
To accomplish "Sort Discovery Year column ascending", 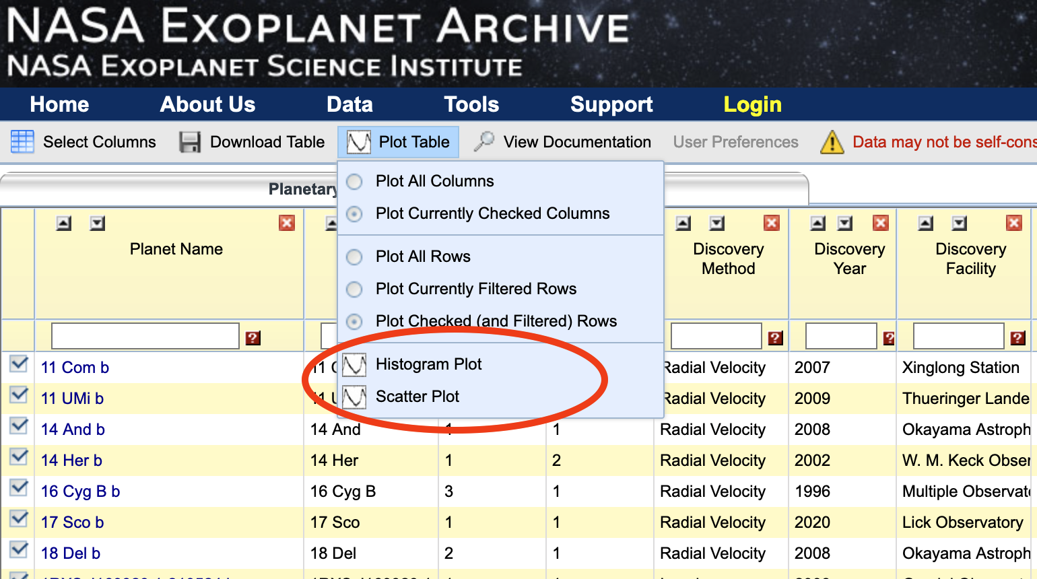I will click(818, 223).
